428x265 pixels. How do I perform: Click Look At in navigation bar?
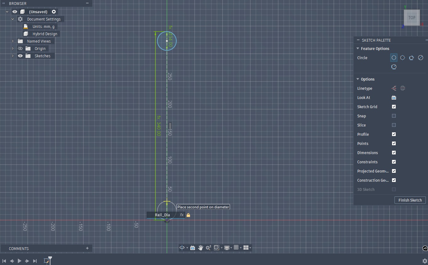click(x=192, y=248)
